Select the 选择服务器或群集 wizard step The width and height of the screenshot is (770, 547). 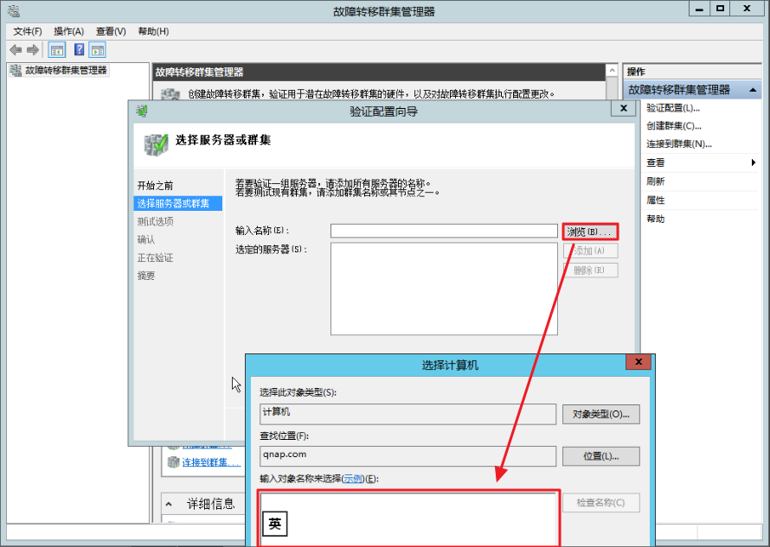(177, 203)
